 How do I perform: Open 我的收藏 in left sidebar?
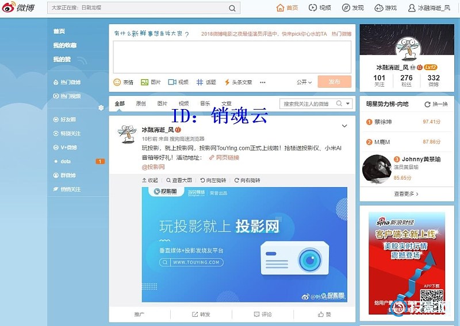coord(65,45)
